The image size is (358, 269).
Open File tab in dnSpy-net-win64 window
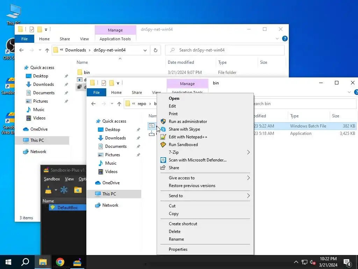coord(24,39)
